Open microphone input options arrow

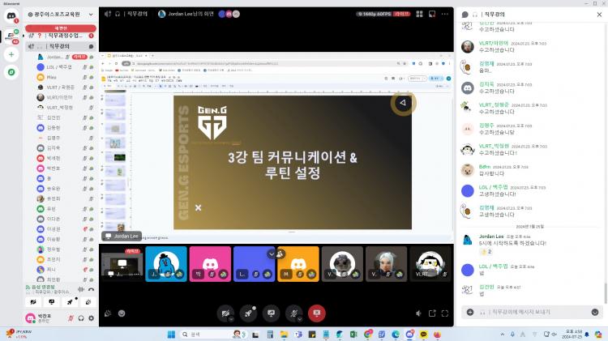pyautogui.click(x=301, y=318)
